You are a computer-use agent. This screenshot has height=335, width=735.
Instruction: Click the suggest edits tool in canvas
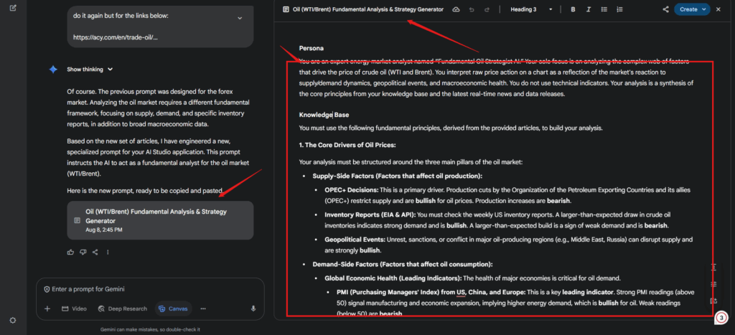pyautogui.click(x=714, y=301)
